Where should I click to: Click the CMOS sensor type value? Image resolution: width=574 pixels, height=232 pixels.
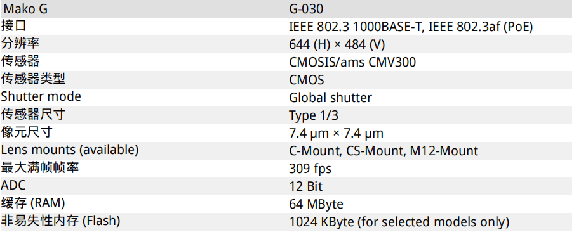pyautogui.click(x=307, y=80)
